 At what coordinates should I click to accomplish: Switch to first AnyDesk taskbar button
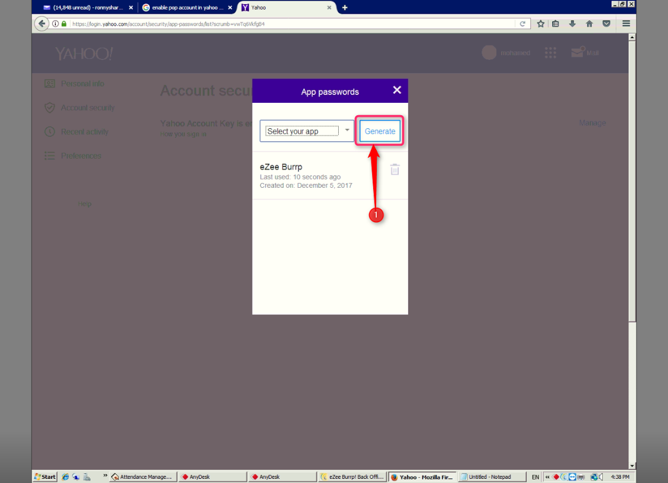[x=213, y=476]
